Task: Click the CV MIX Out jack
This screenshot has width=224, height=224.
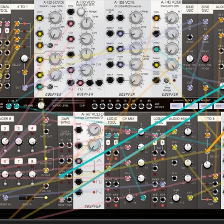Action: tap(143, 198)
